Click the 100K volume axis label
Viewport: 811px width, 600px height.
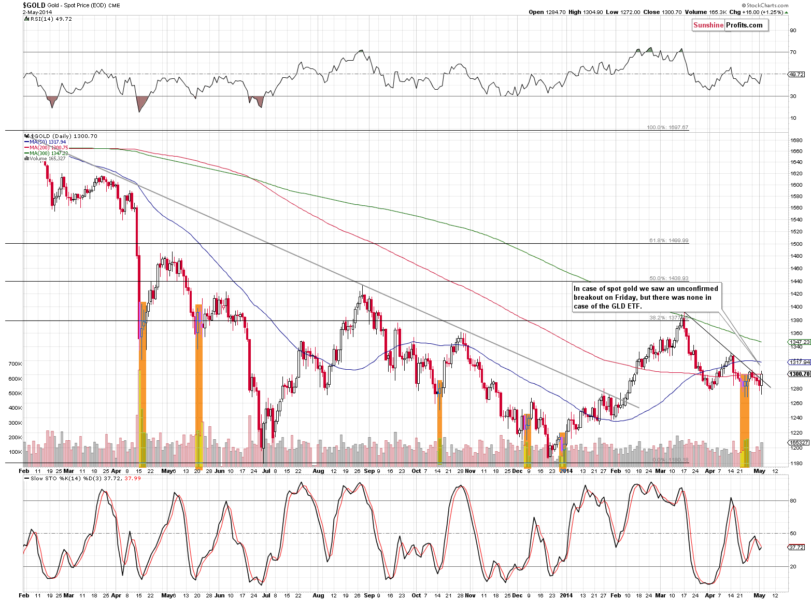15,452
